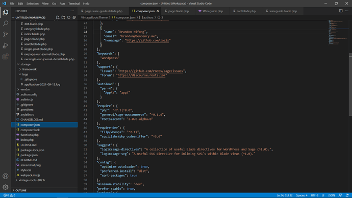
Task: Open the Go menu
Action: pos(54,4)
